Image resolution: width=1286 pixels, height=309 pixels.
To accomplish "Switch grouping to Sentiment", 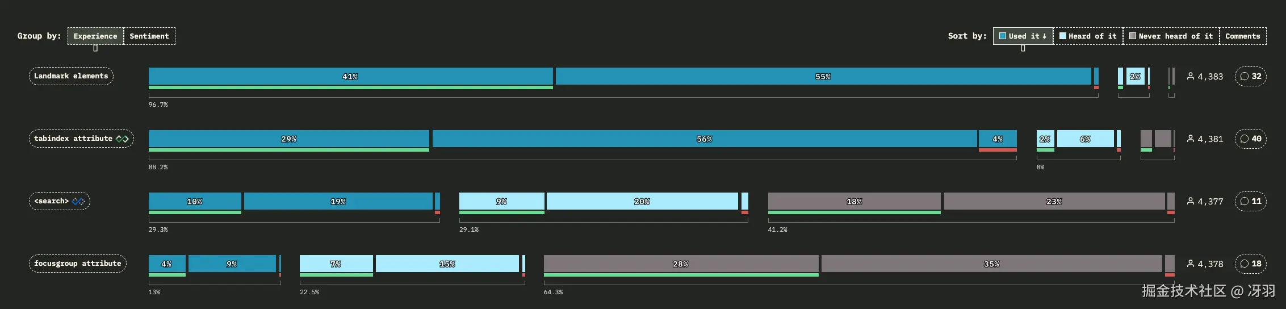I will coord(149,36).
